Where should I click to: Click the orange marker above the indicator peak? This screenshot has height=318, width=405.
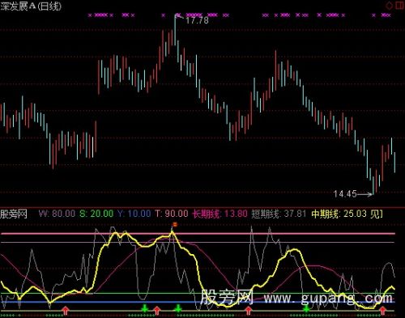tap(175, 224)
